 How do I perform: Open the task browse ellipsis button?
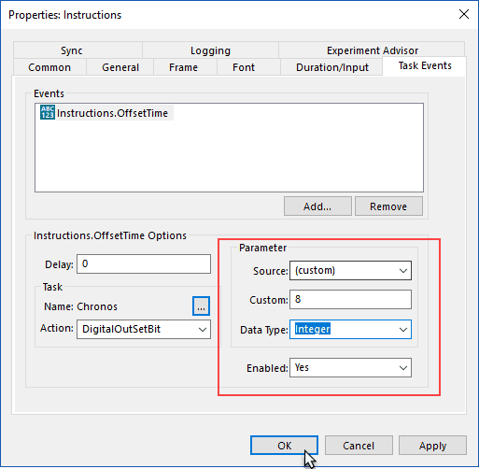201,306
